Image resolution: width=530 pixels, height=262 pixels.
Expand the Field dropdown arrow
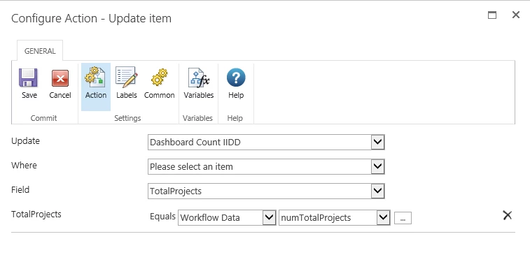[377, 191]
